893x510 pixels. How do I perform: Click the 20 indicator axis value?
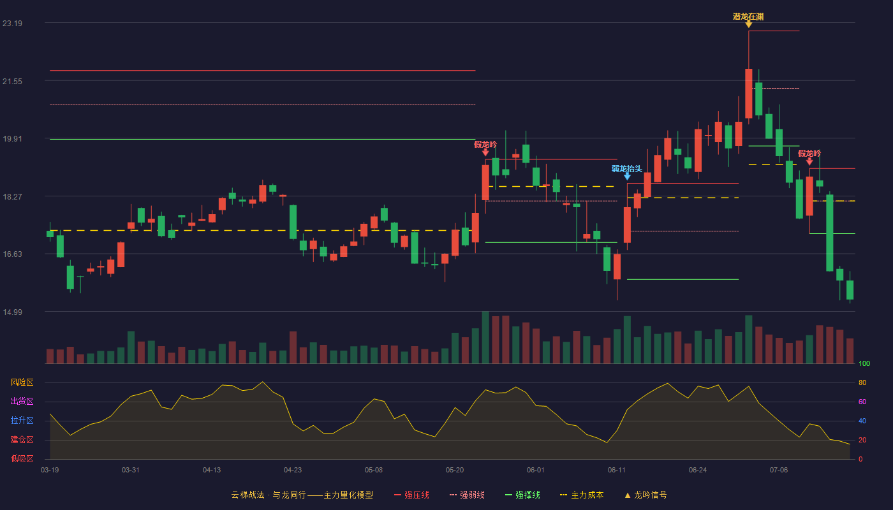(x=862, y=440)
